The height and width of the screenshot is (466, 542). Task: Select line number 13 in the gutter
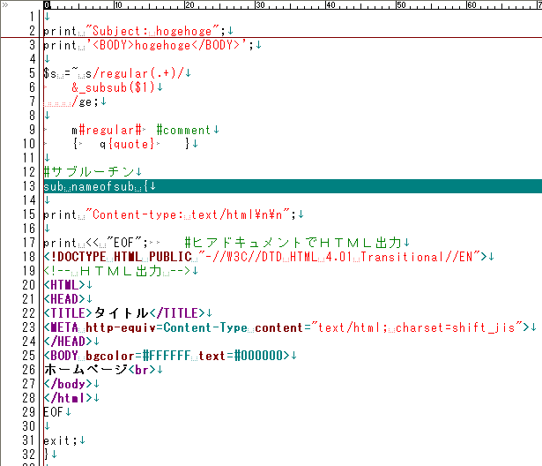tap(30, 186)
